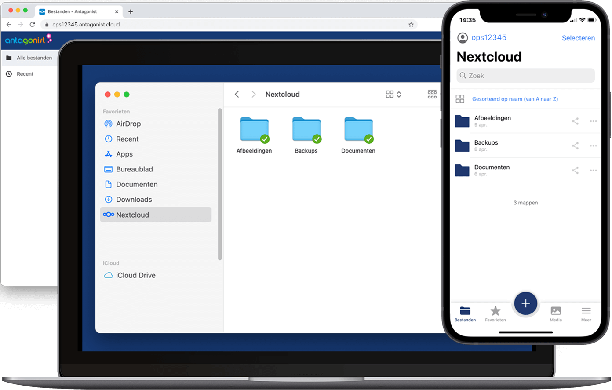Toggle grid view icon on phone
Image resolution: width=612 pixels, height=390 pixels.
(x=460, y=99)
